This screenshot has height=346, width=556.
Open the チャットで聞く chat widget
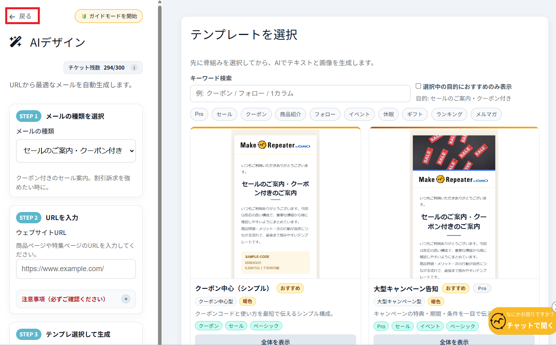pos(522,321)
